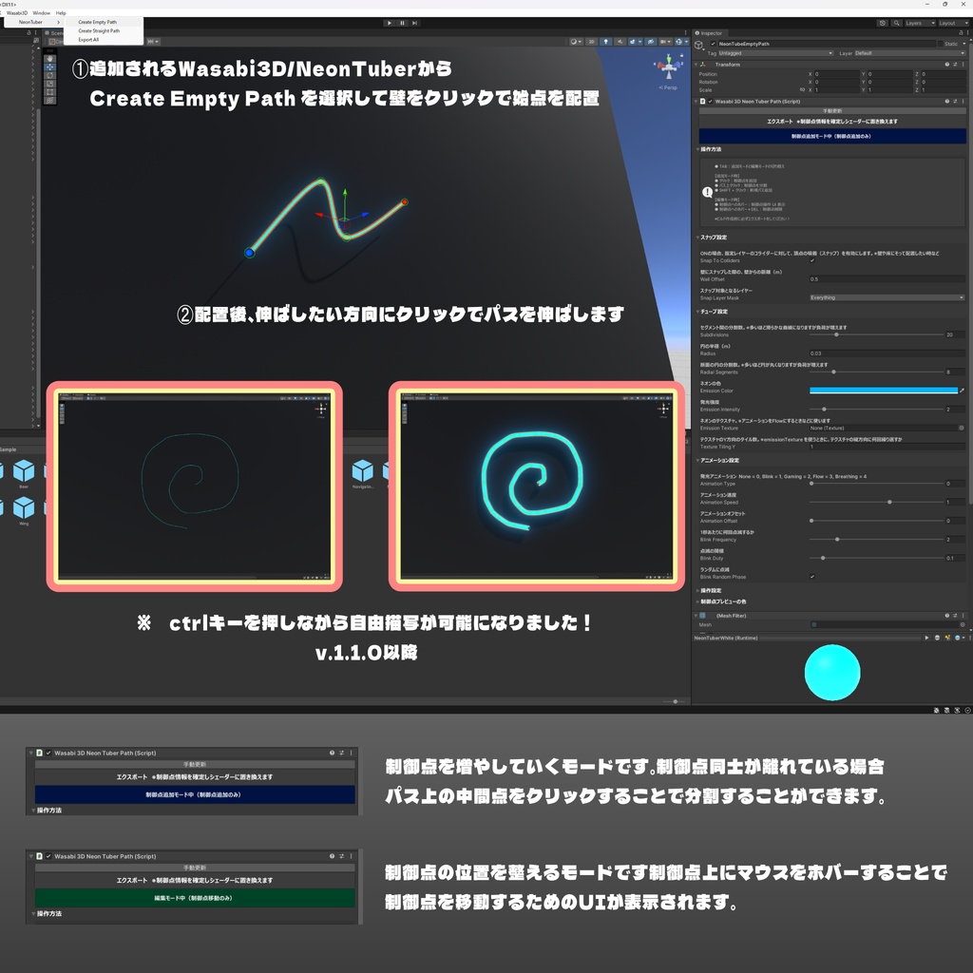Choose Create Straight Path menu entry

[x=103, y=30]
